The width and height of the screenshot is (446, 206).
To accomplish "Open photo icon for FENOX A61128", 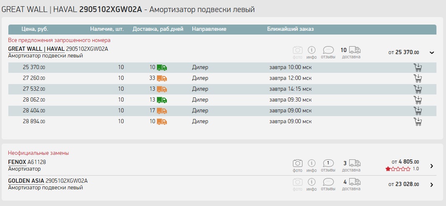I will [297, 164].
